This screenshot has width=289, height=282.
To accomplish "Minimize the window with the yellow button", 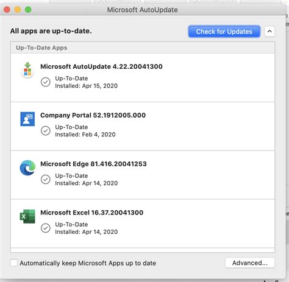I will [18, 10].
